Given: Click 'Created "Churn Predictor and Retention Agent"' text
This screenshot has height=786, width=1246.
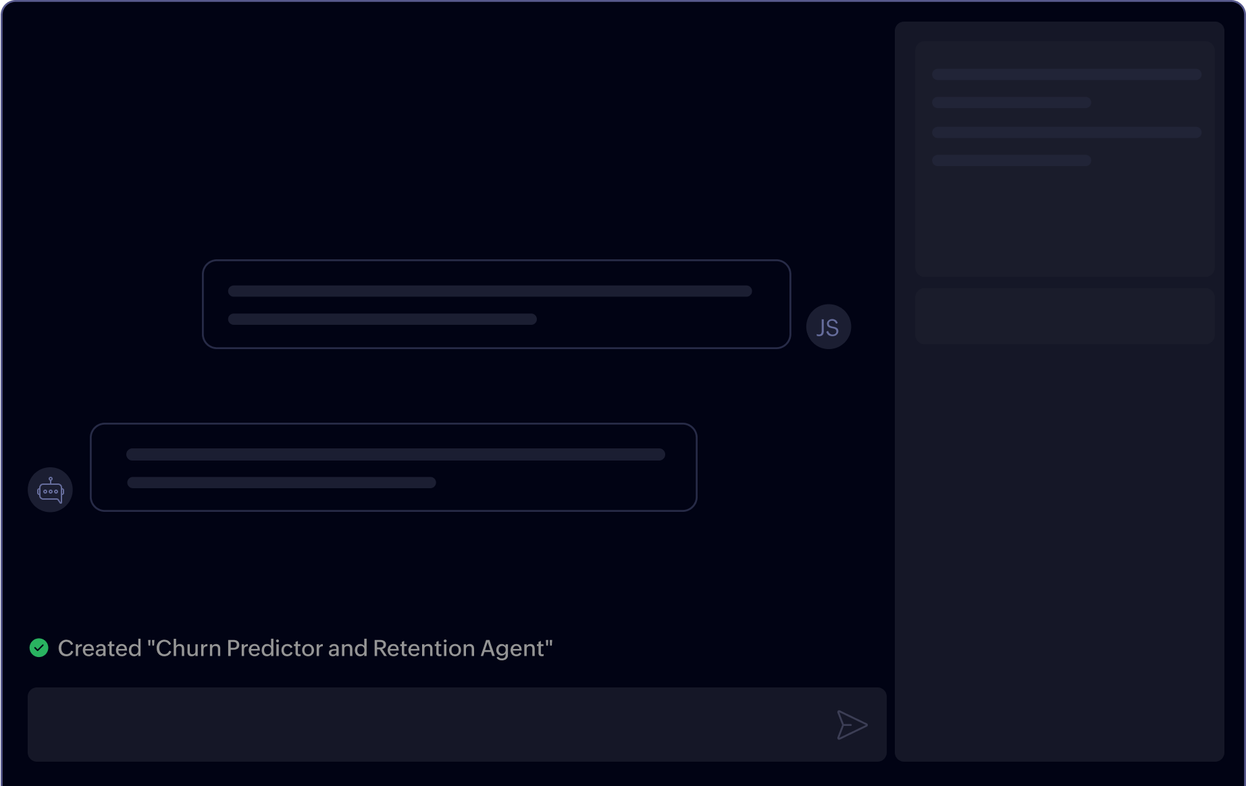Looking at the screenshot, I should pos(305,648).
